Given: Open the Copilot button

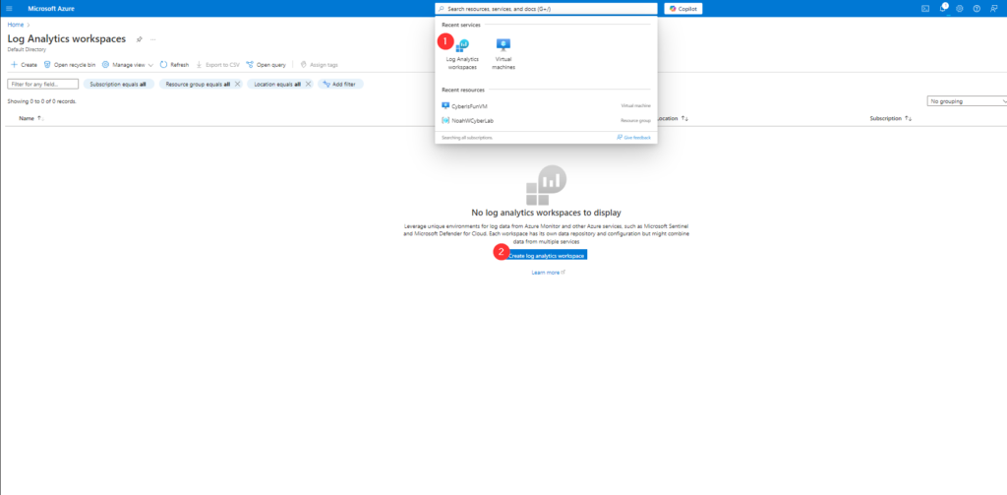Looking at the screenshot, I should coord(683,8).
